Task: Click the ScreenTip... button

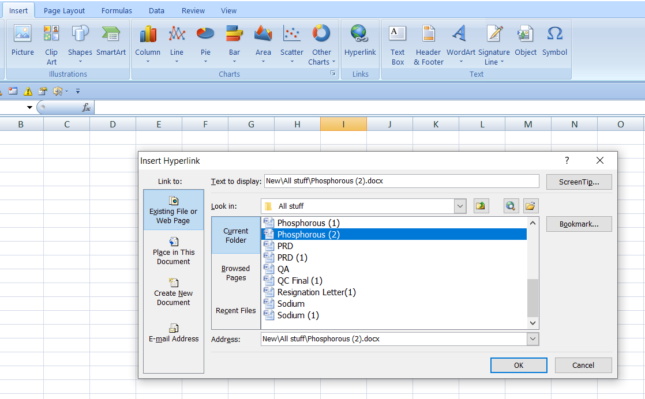Action: 579,182
